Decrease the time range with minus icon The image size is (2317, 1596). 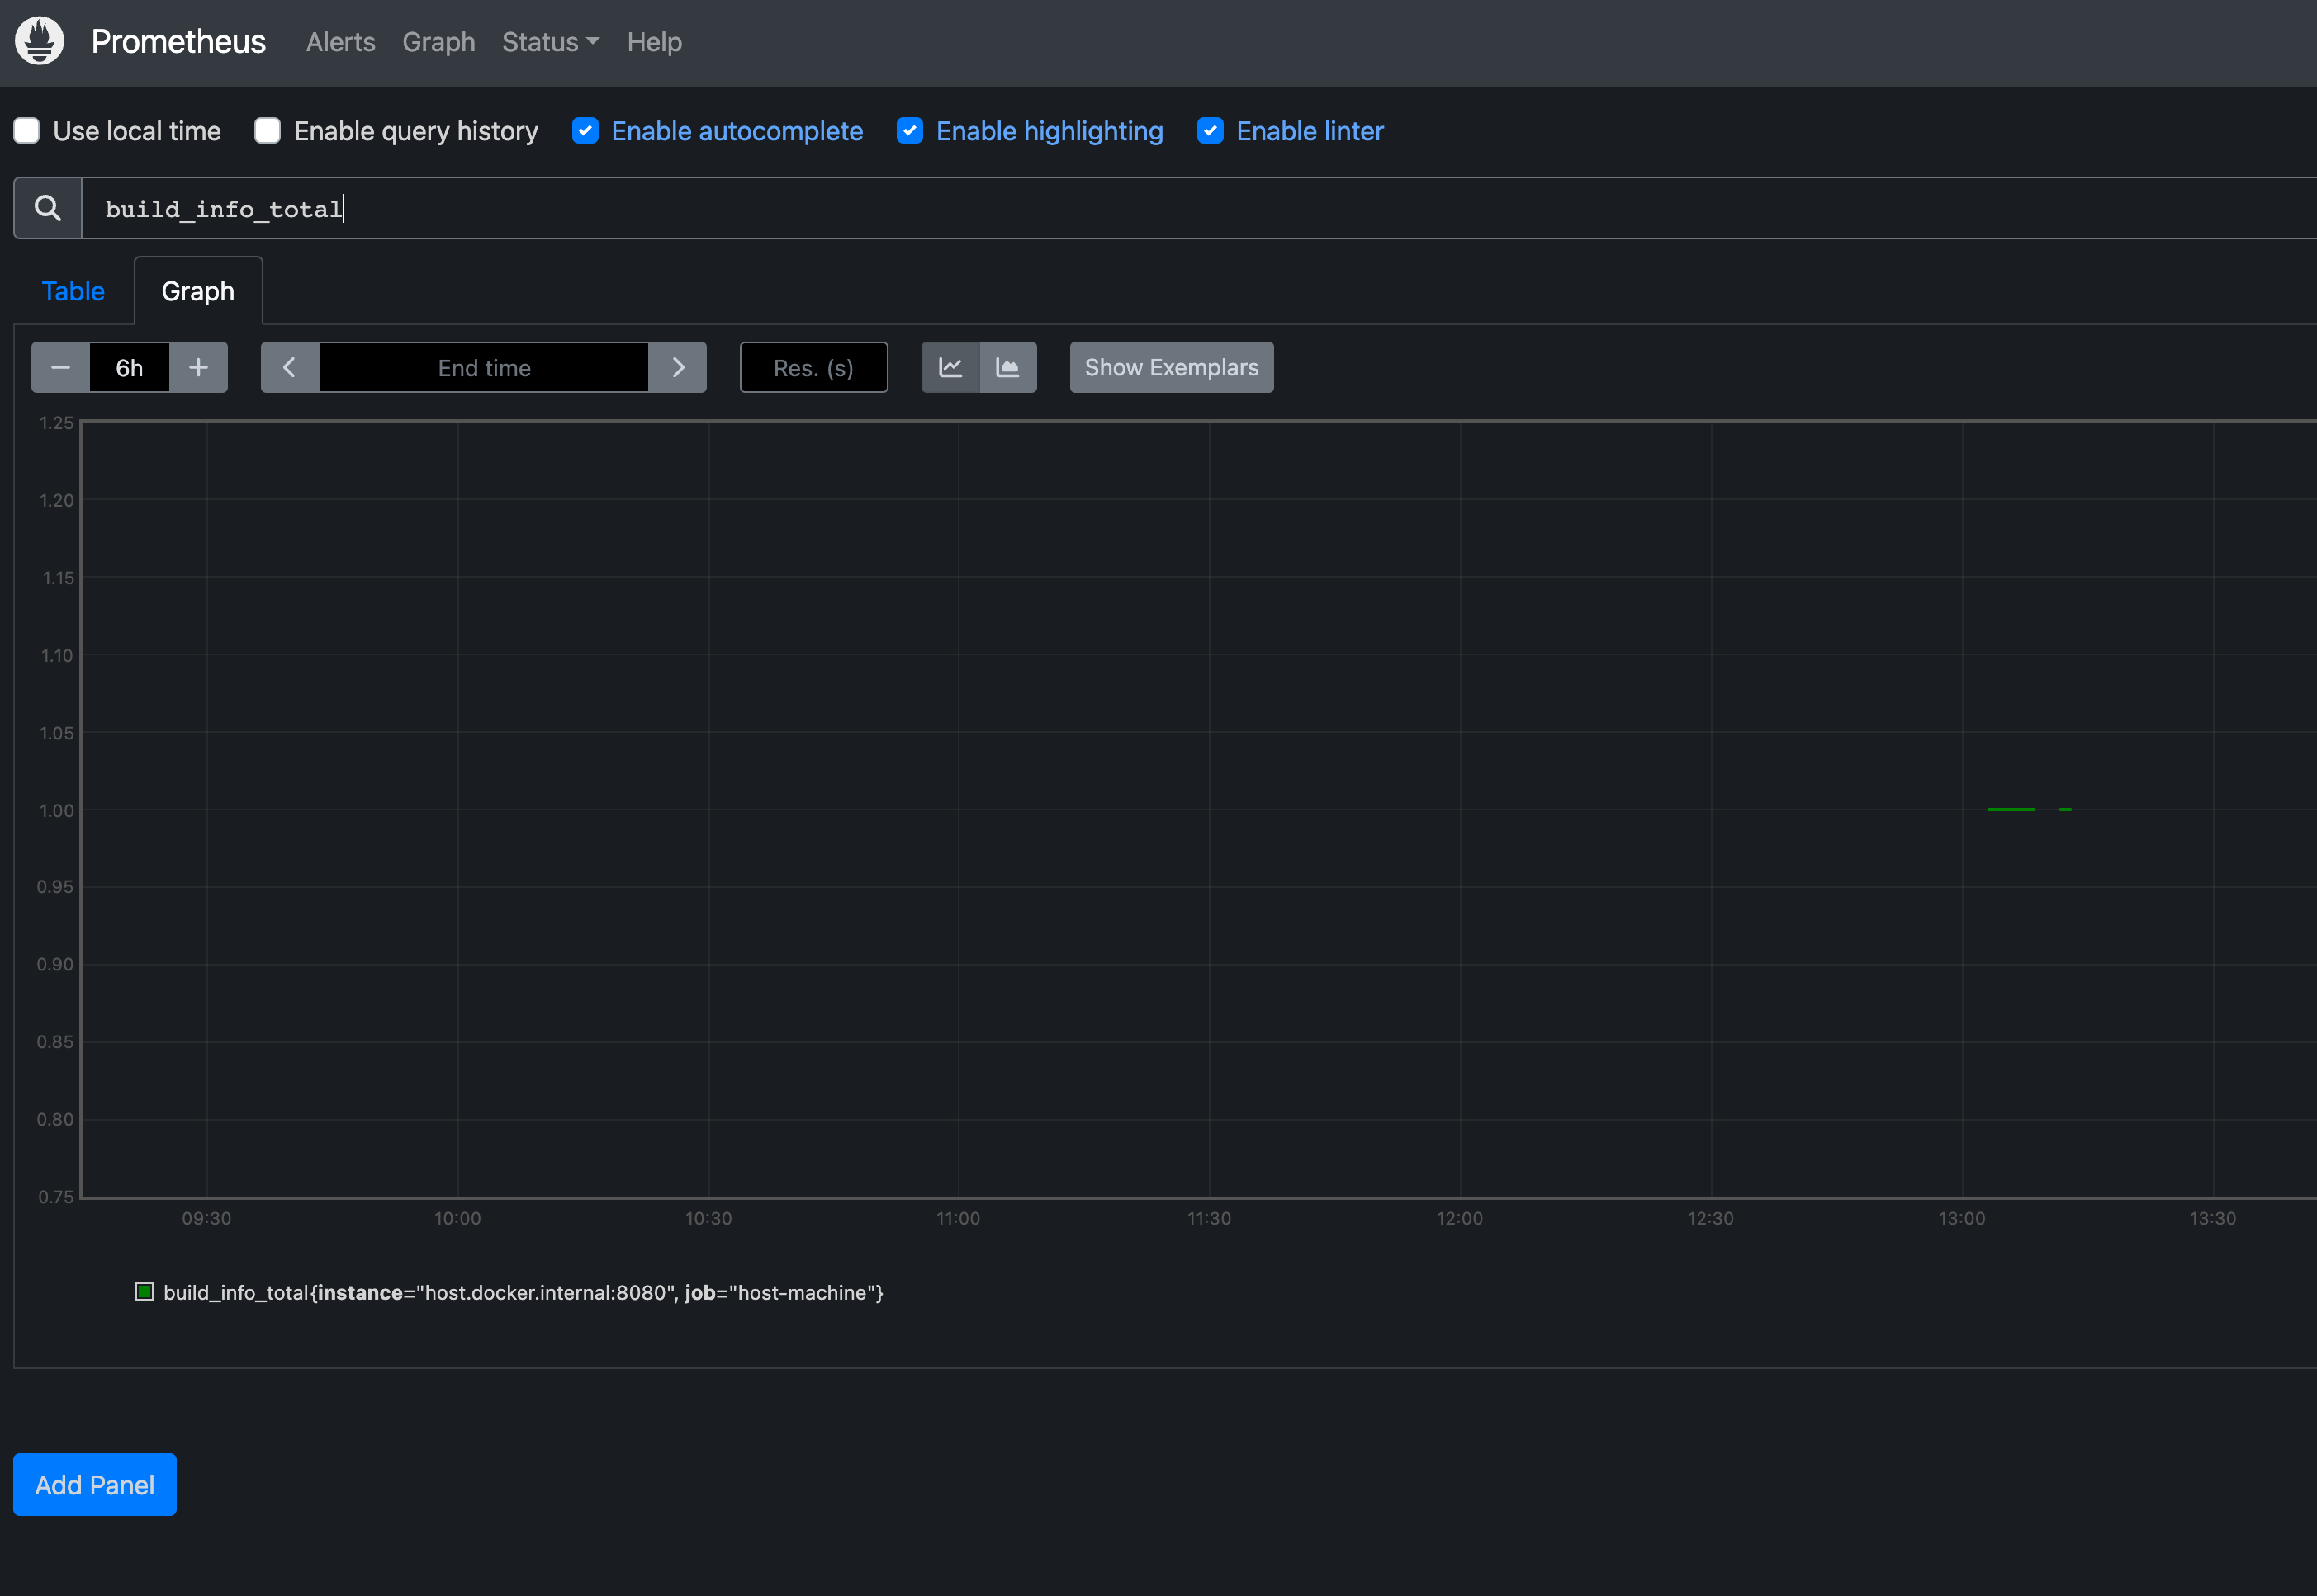(x=59, y=367)
